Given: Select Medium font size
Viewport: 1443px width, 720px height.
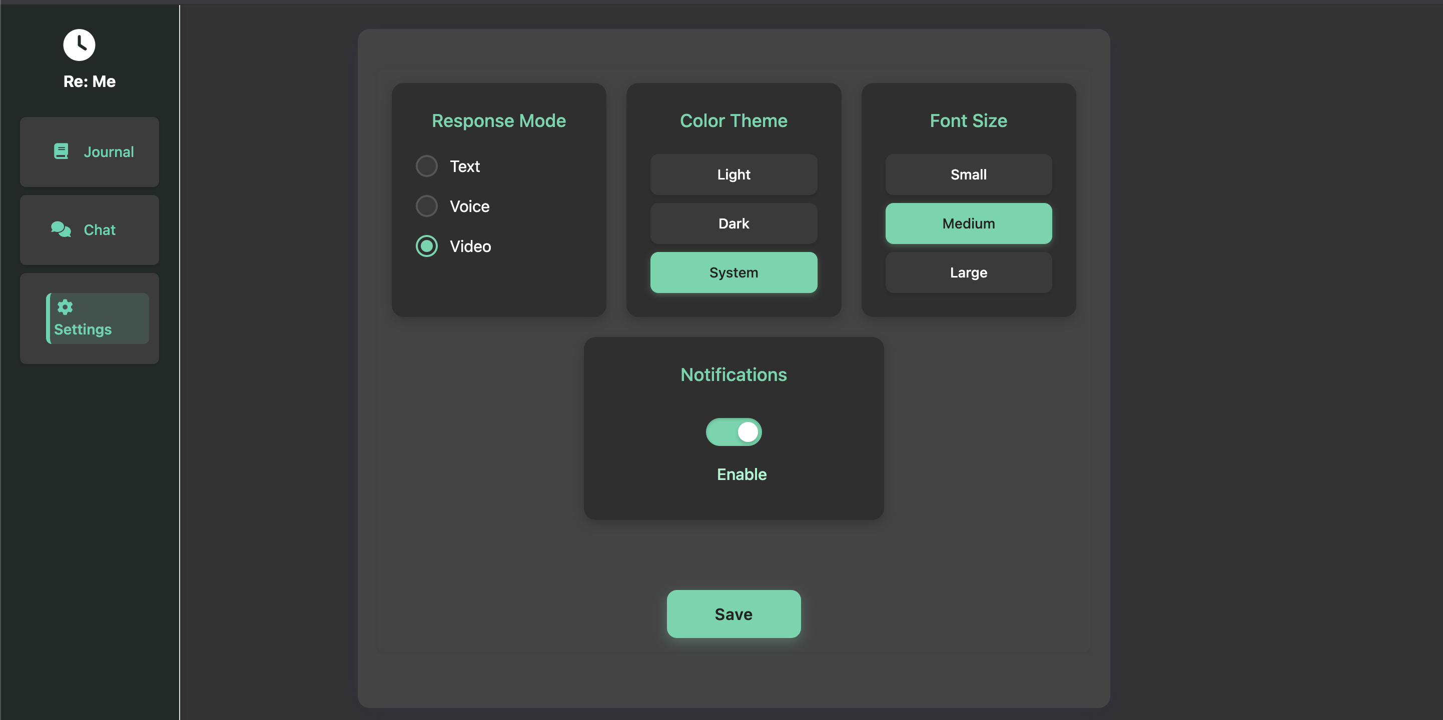Looking at the screenshot, I should pos(968,223).
